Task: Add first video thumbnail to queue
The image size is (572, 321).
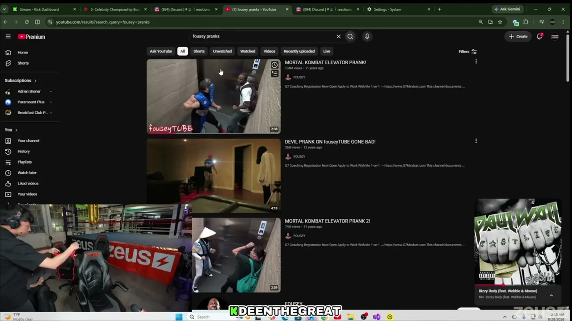Action: [x=274, y=74]
